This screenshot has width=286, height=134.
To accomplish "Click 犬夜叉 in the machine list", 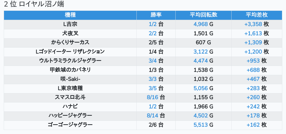I will pyautogui.click(x=70, y=33).
